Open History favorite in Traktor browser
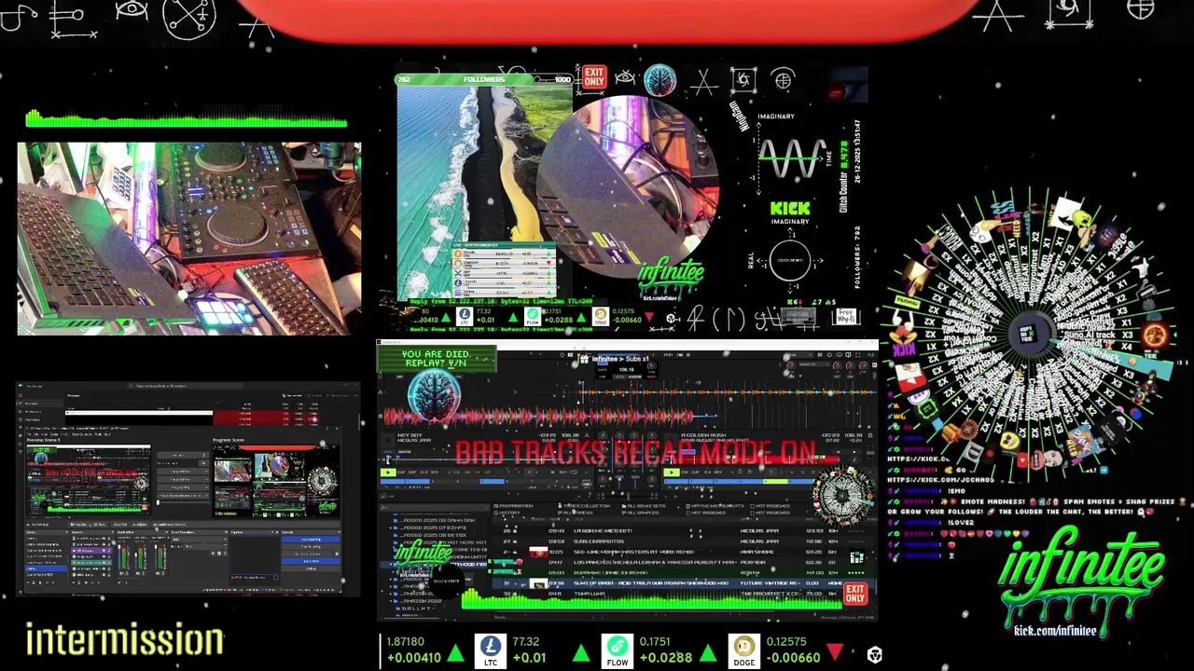 [506, 513]
